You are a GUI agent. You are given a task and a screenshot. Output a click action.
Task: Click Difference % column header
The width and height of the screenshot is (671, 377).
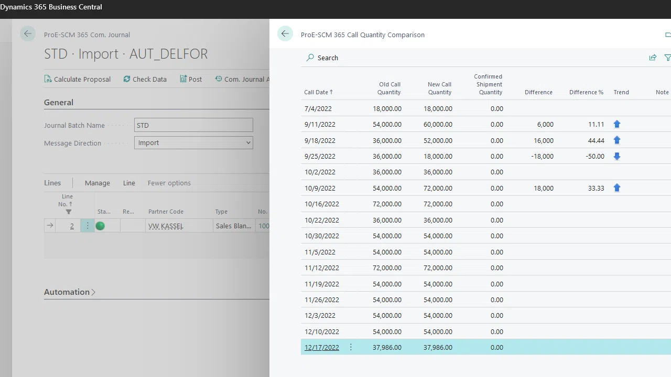586,92
